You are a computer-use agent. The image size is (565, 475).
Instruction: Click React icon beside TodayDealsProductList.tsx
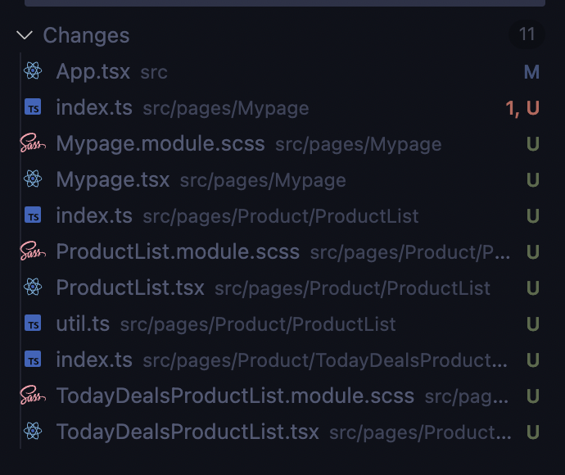(33, 432)
